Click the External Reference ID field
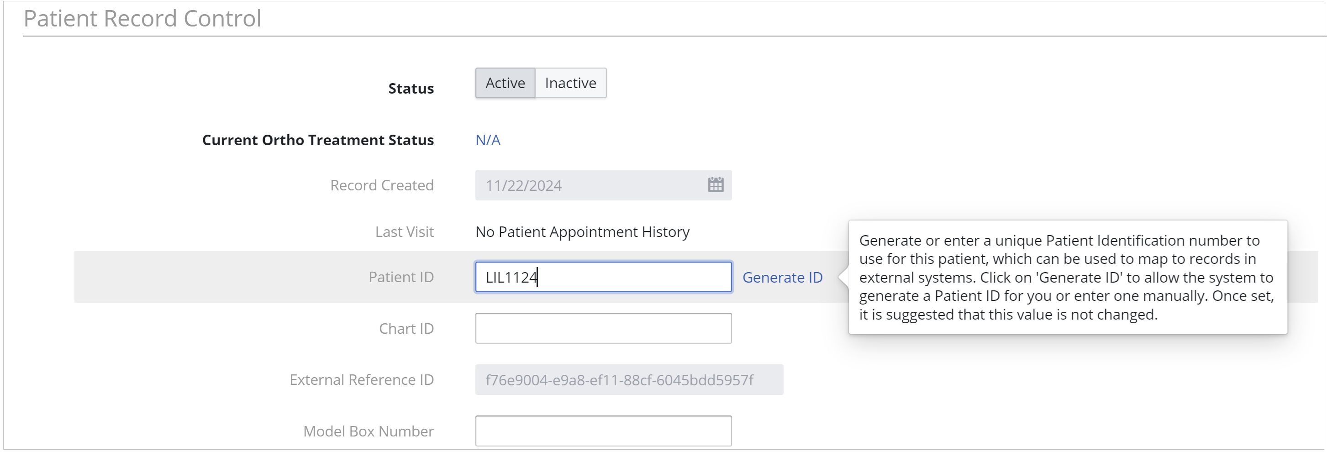 (x=629, y=379)
